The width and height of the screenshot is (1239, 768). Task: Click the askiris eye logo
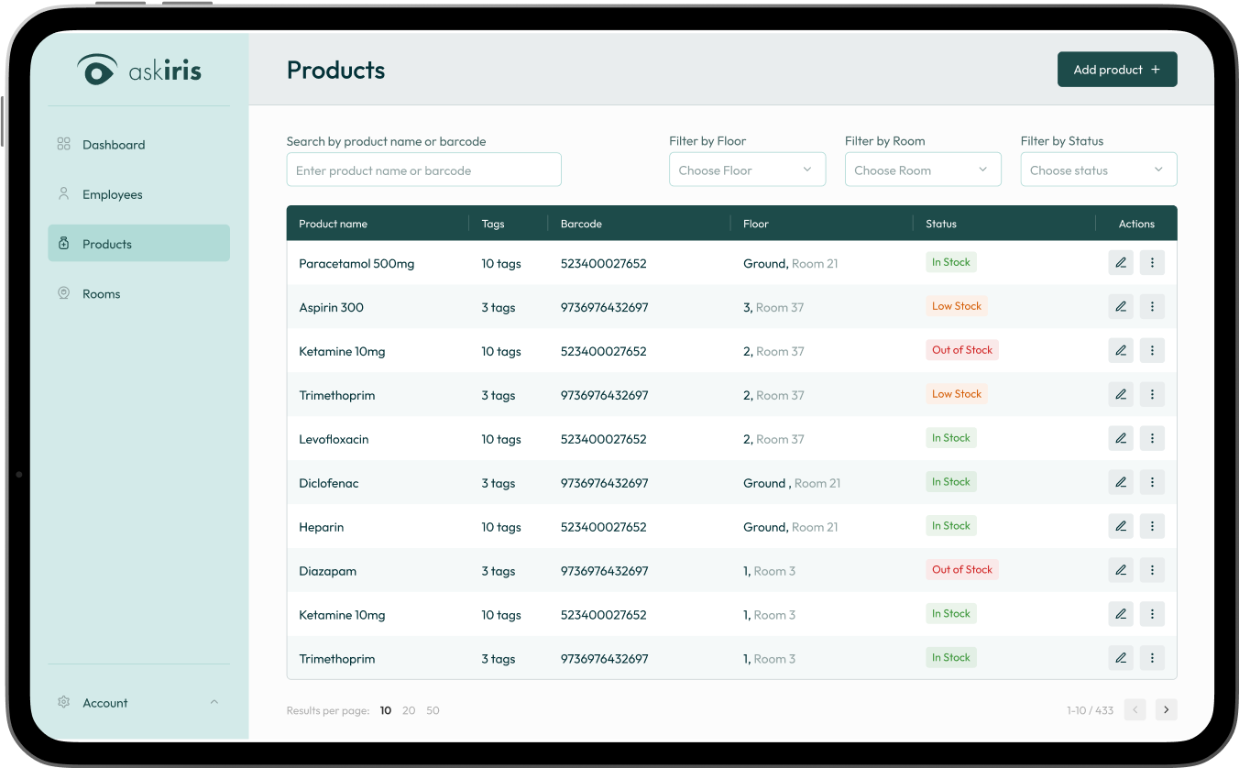(97, 71)
